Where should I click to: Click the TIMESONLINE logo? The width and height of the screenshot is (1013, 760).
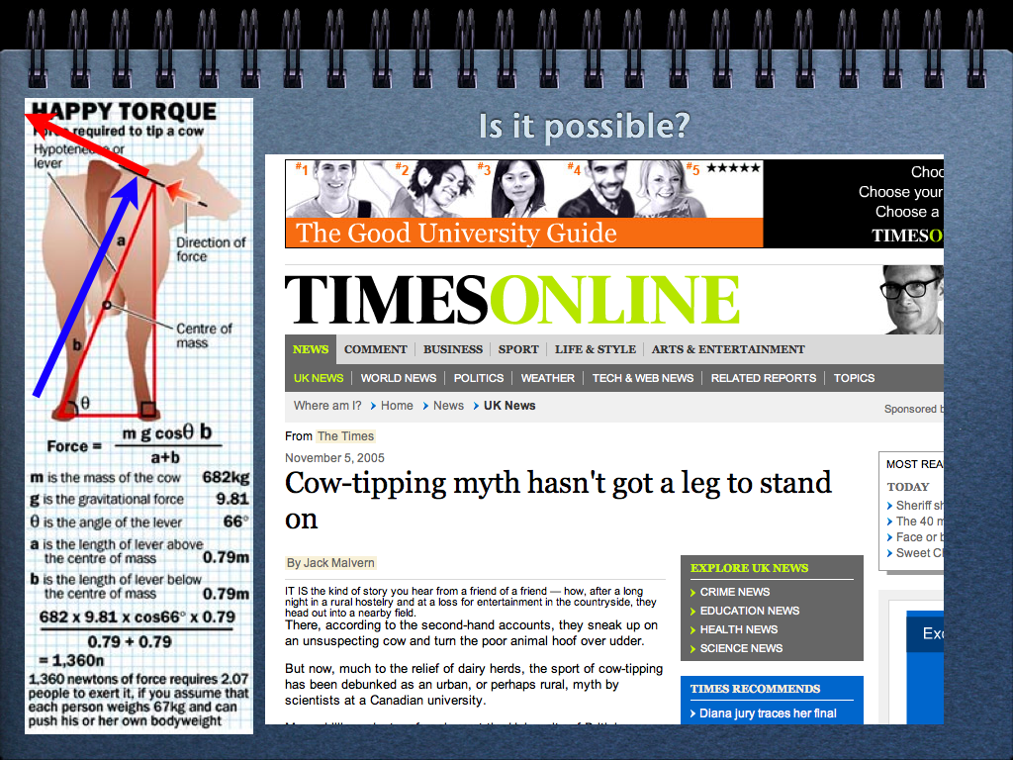pyautogui.click(x=512, y=300)
